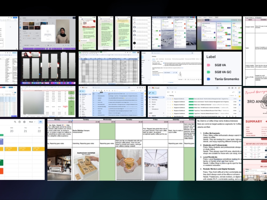The image size is (267, 200).
Task: Click signature edit pencil in Gmail settings window
Action: 174,72
